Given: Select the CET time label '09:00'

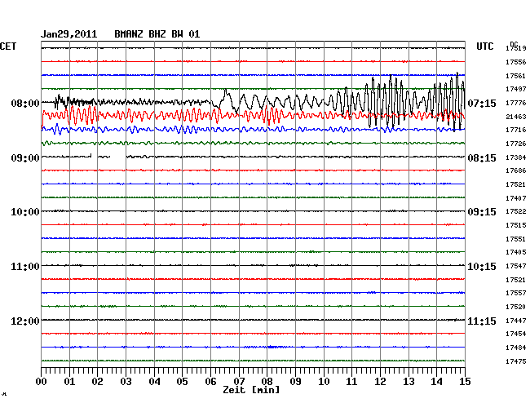Looking at the screenshot, I should (25, 158).
